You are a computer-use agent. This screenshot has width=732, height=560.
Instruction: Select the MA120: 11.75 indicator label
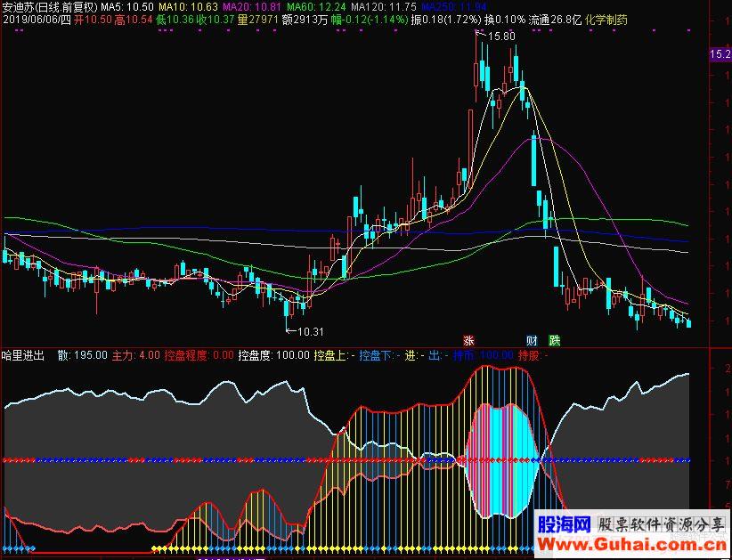384,7
